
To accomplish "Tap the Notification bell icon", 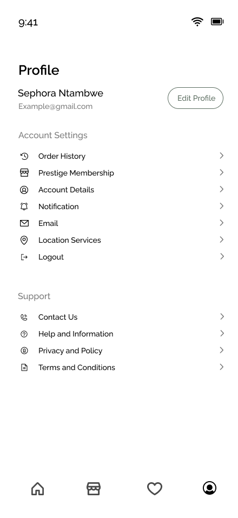I will coord(24,206).
